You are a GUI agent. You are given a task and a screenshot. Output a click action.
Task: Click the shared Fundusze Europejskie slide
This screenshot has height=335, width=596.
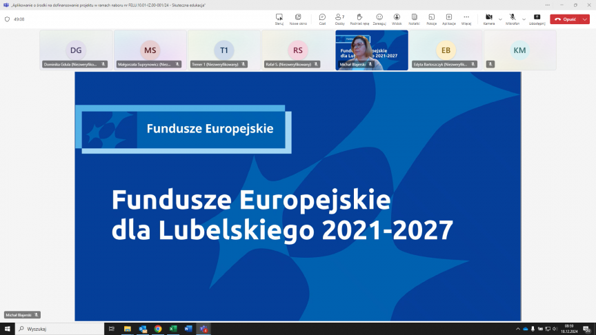[x=297, y=196]
